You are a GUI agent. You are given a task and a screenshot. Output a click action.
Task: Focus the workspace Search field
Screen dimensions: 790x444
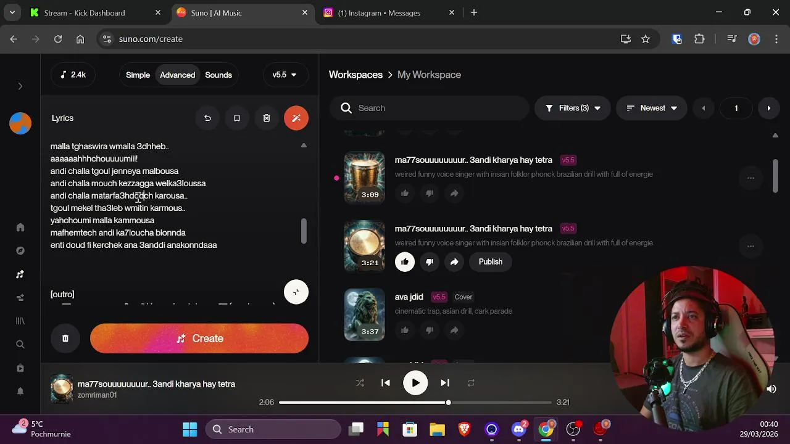(430, 108)
